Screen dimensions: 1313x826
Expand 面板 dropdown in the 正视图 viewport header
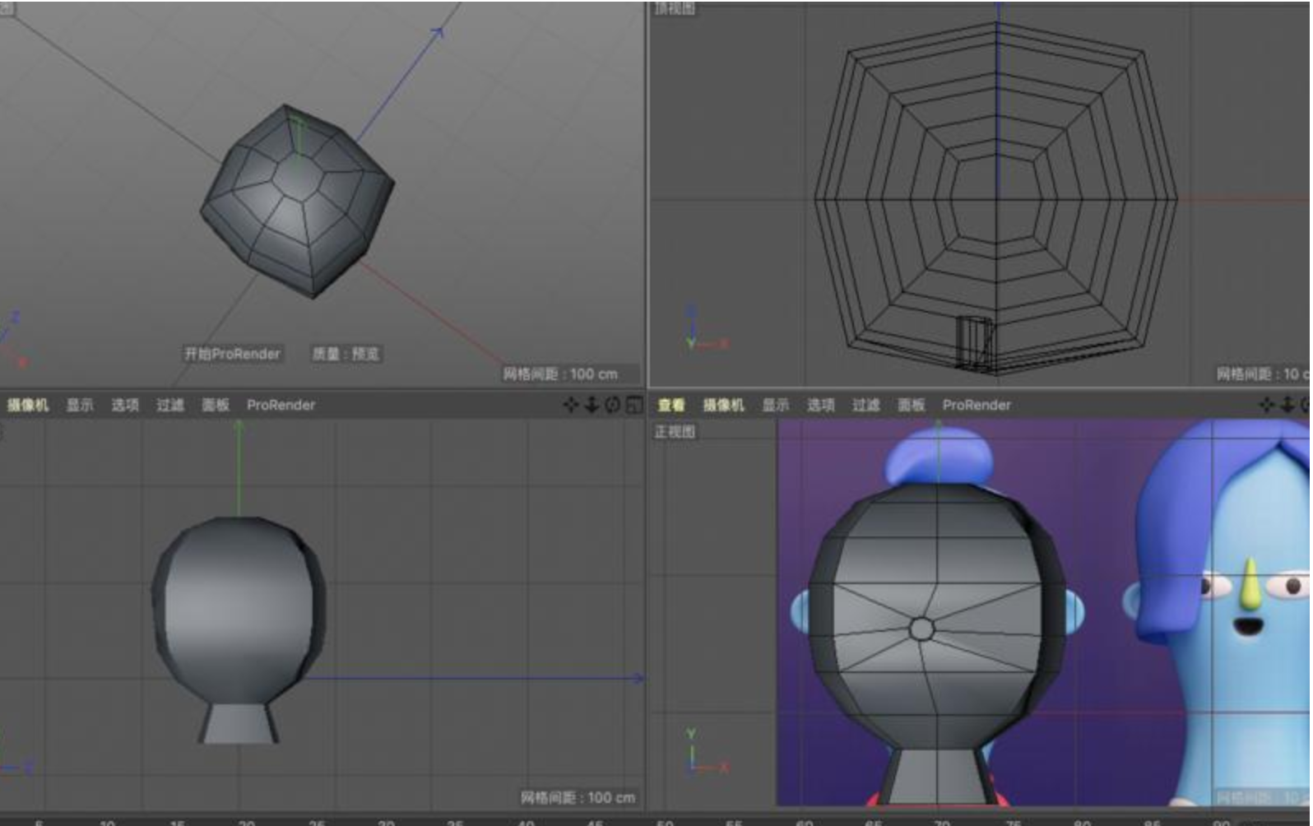click(911, 405)
